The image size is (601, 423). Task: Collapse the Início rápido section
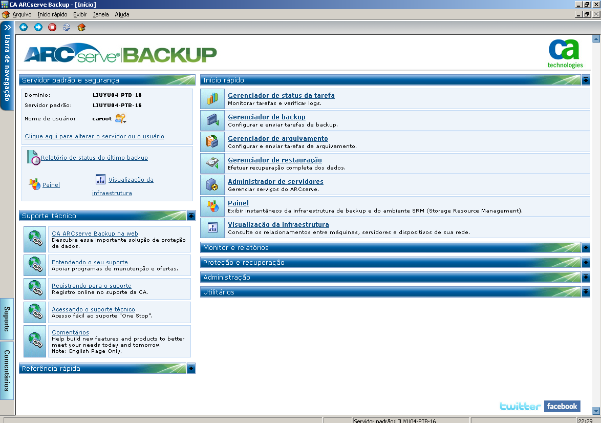(x=585, y=80)
